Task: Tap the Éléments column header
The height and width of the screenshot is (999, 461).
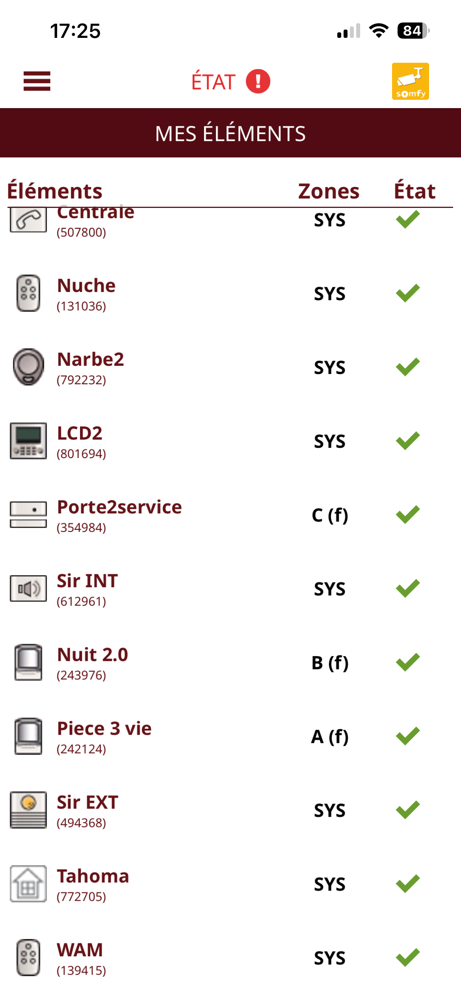Action: [x=55, y=191]
